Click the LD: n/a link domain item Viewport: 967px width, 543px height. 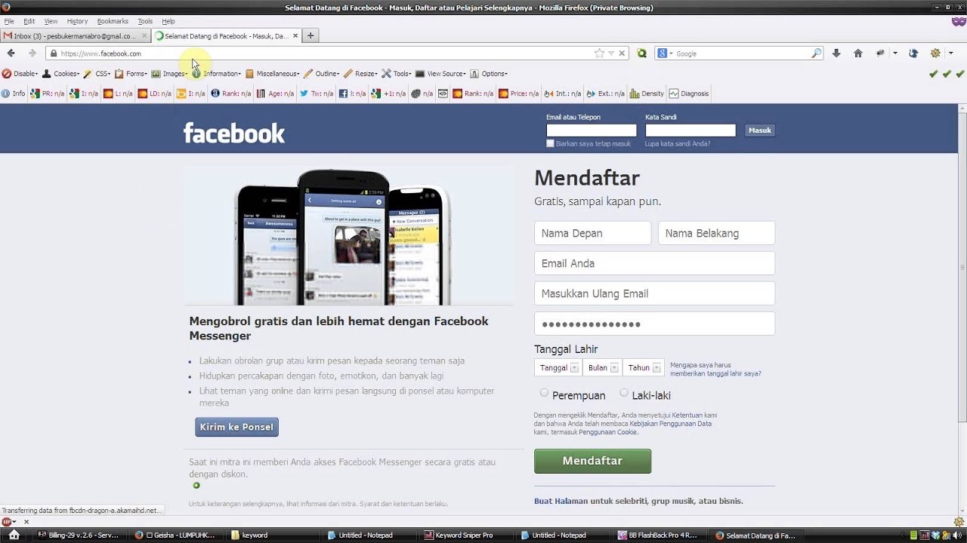[154, 94]
